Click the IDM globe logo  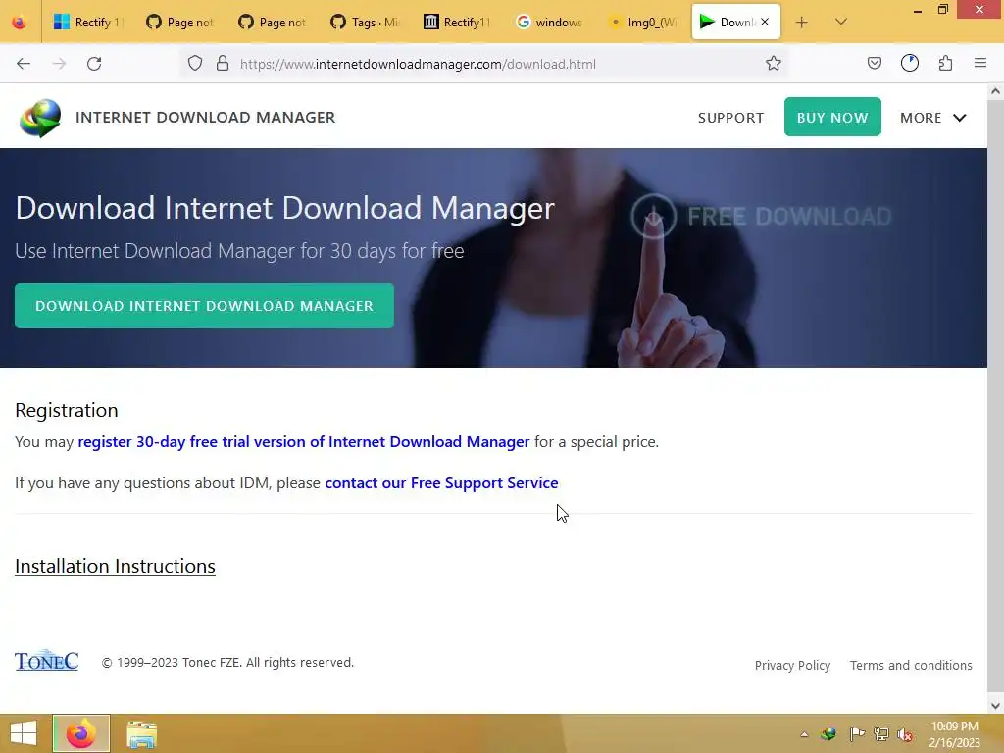point(40,118)
